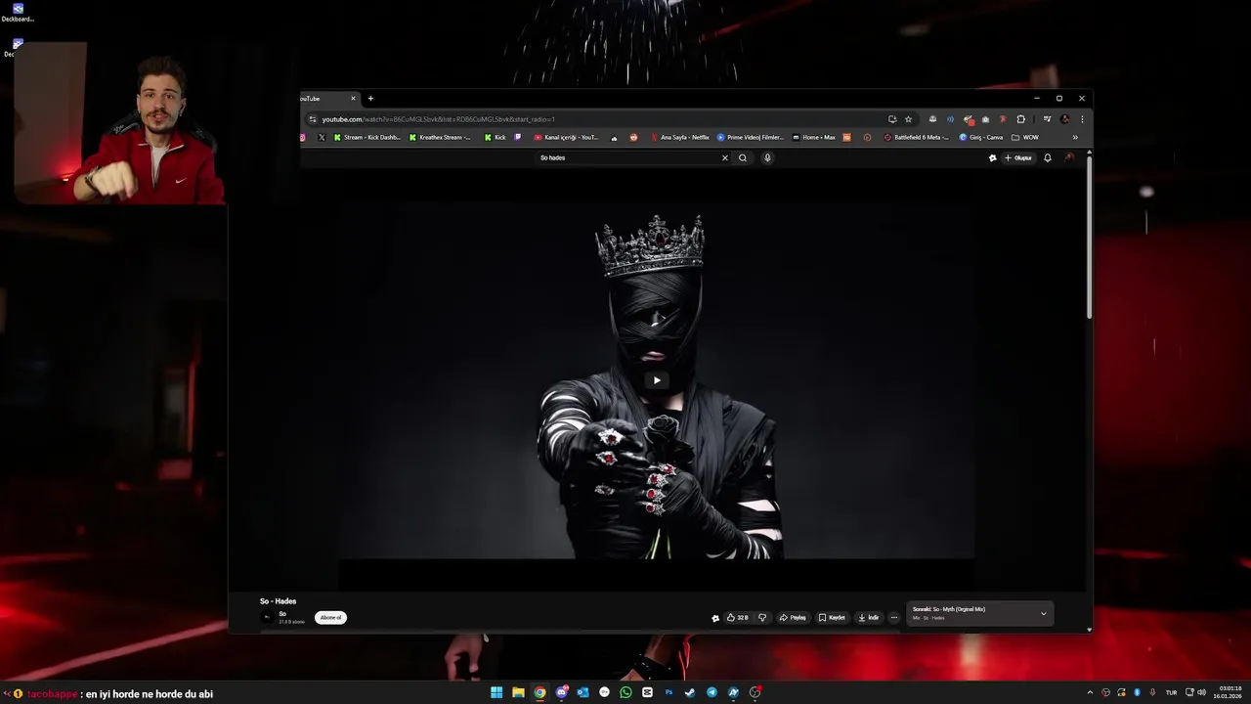This screenshot has height=704, width=1251.
Task: Open the Twitch bookmark icon
Action: pos(518,138)
